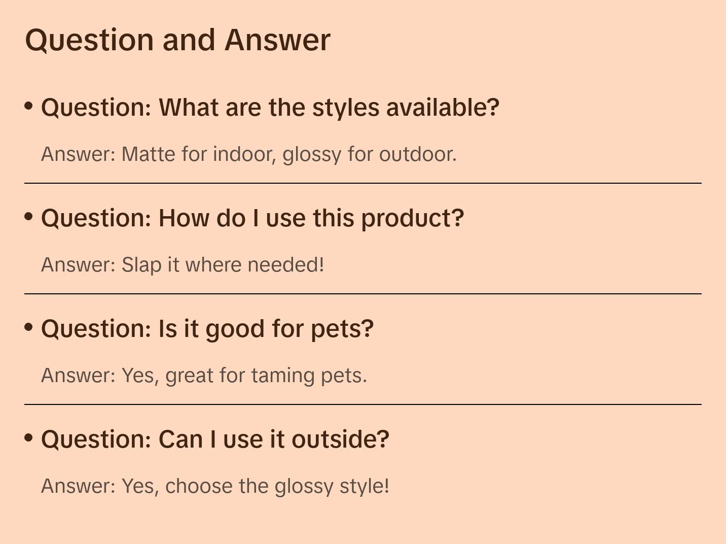Click the divider line below the styles answer

[x=363, y=183]
